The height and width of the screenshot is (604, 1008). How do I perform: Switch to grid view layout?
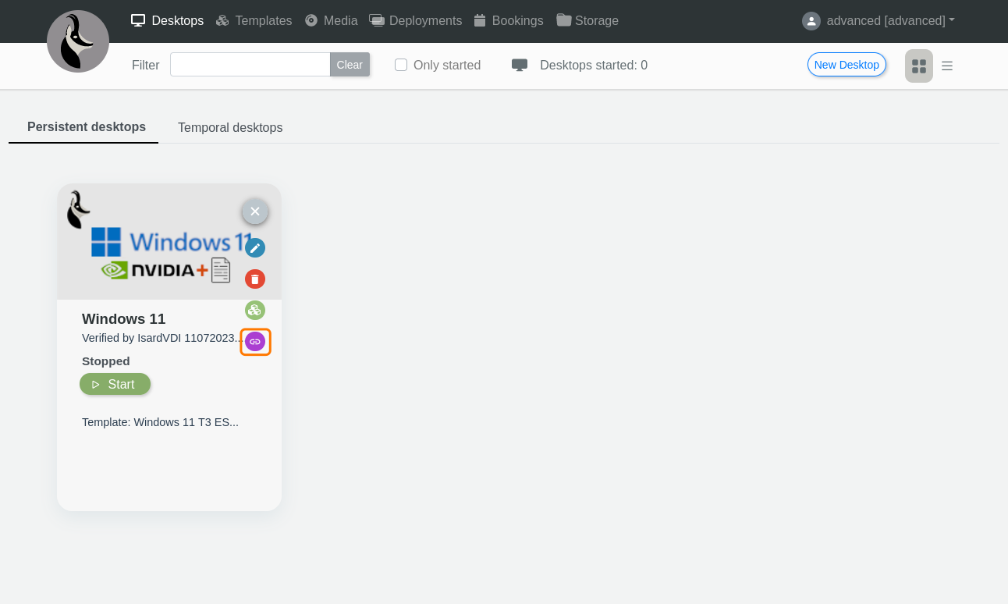pyautogui.click(x=919, y=66)
